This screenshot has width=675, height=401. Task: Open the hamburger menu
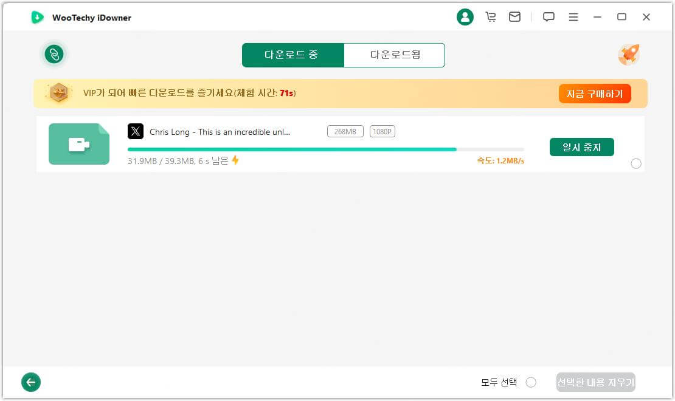(x=573, y=16)
